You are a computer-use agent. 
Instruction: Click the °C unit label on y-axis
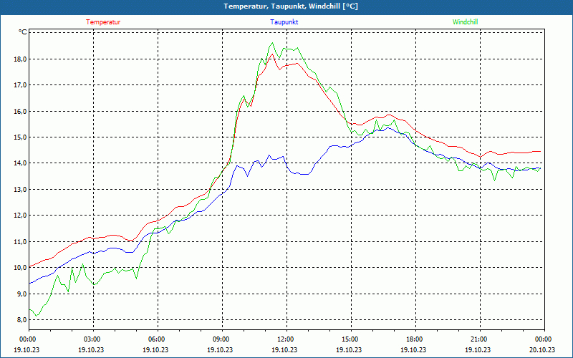22,32
